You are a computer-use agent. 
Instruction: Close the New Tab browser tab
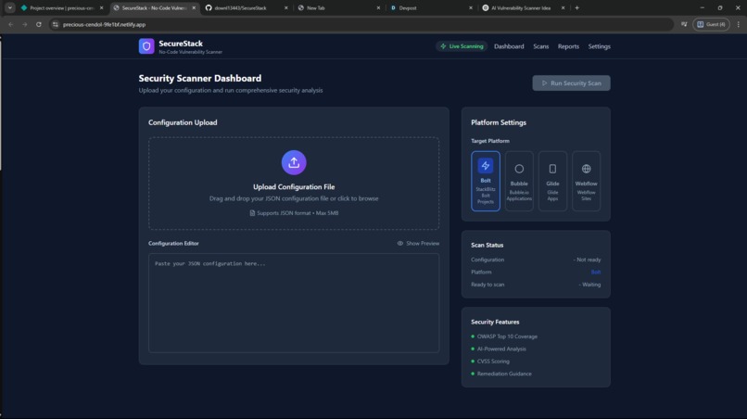378,7
